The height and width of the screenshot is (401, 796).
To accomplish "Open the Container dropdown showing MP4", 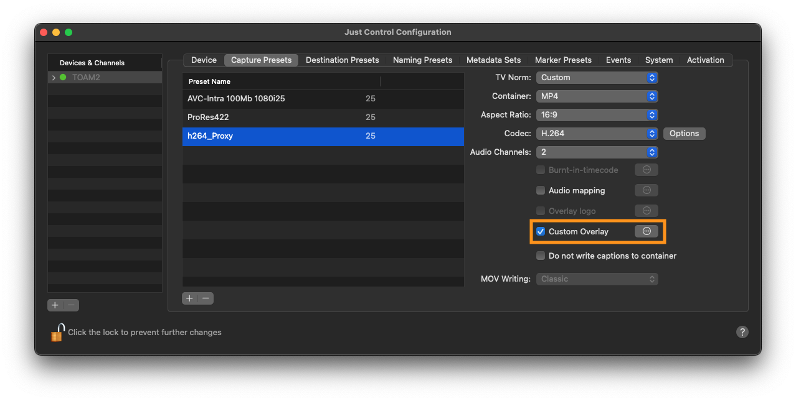I will pyautogui.click(x=597, y=96).
